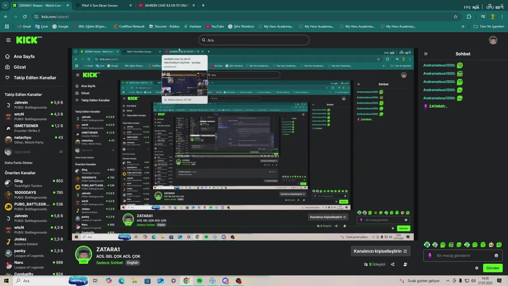Open the user profile avatar on Kick header
The height and width of the screenshot is (286, 508).
click(493, 40)
